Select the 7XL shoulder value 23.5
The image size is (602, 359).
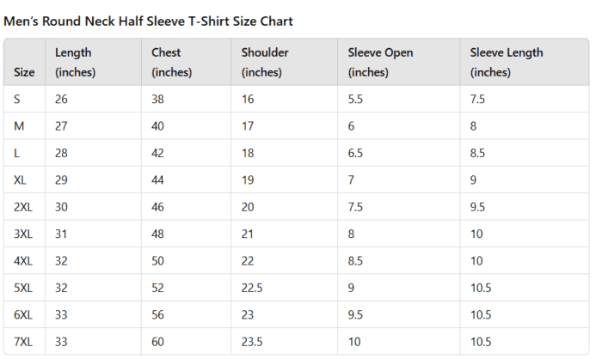tap(252, 342)
